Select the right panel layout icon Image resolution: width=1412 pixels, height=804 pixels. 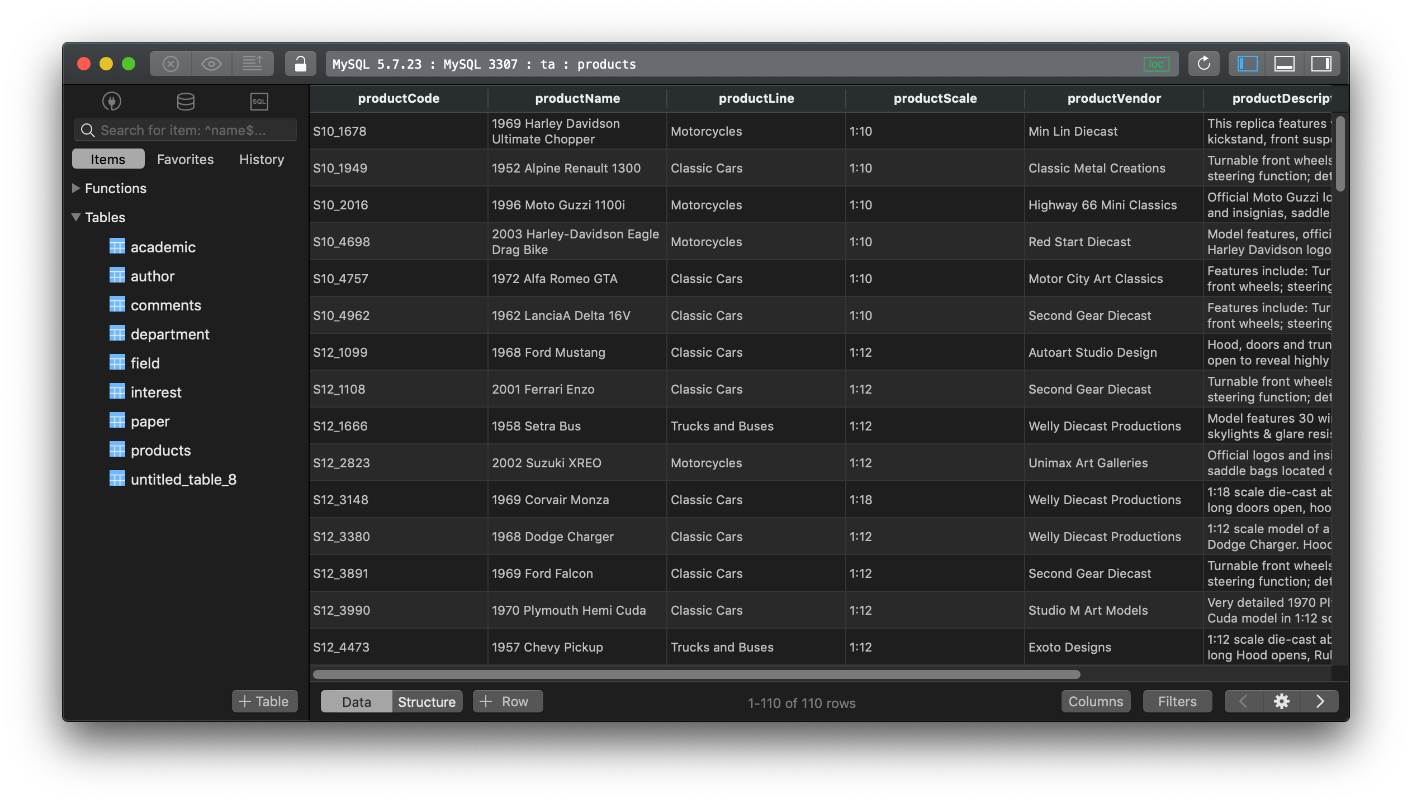pyautogui.click(x=1320, y=63)
